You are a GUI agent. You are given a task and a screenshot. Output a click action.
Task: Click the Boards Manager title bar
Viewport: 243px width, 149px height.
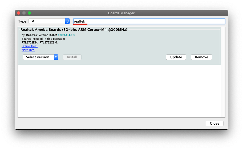tap(121, 13)
